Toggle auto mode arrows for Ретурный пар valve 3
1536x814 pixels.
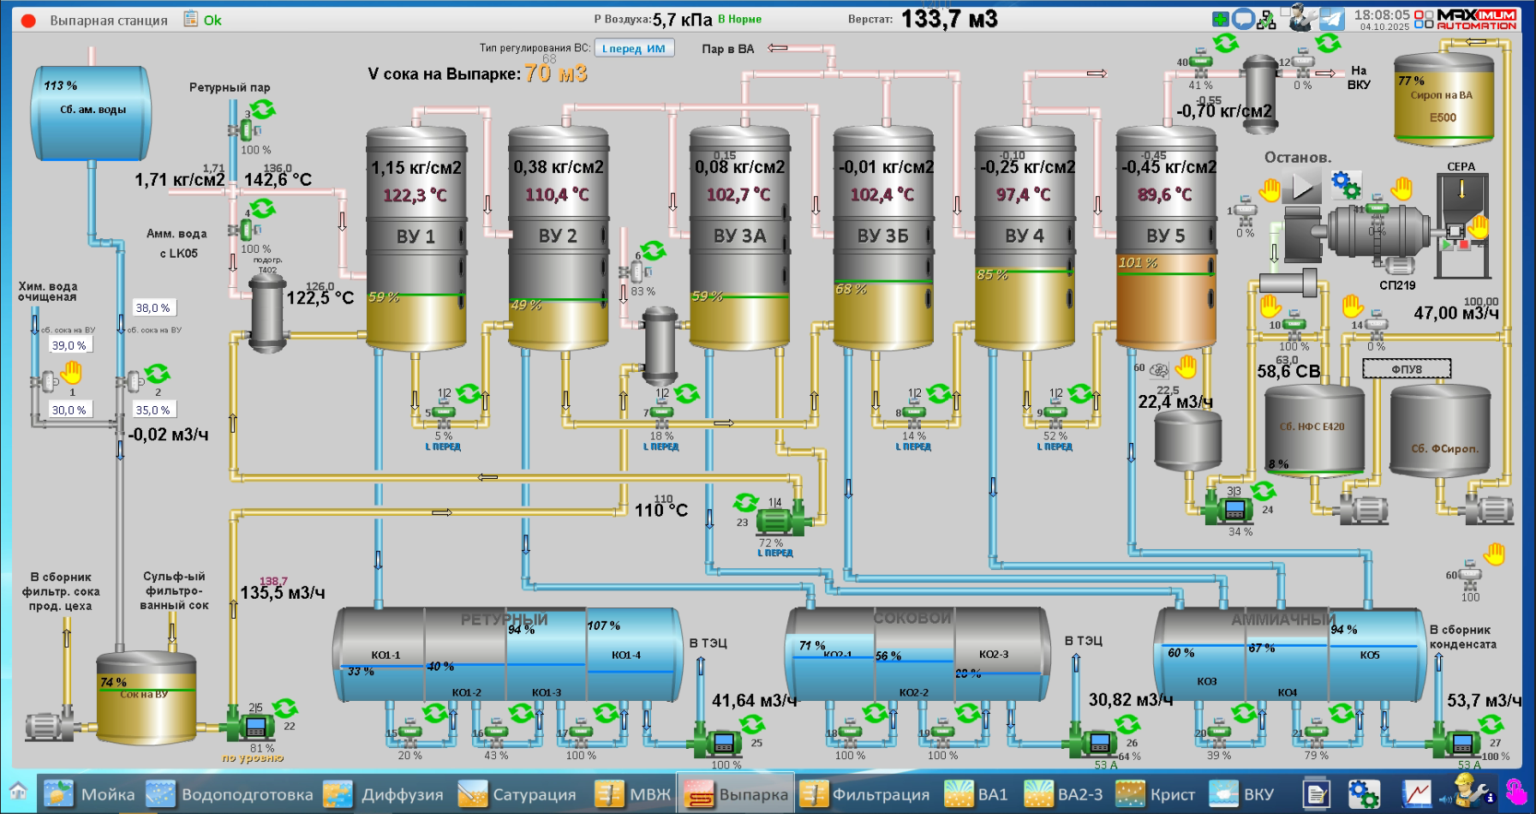(x=262, y=109)
